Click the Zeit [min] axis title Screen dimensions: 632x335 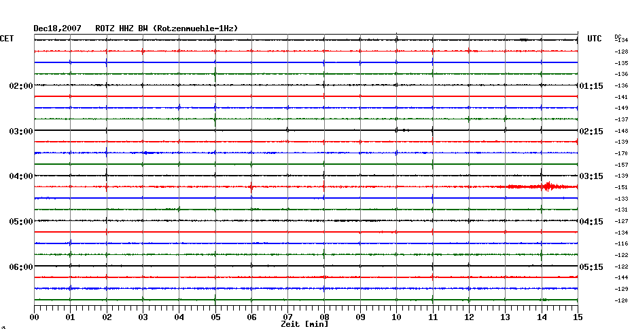(304, 324)
